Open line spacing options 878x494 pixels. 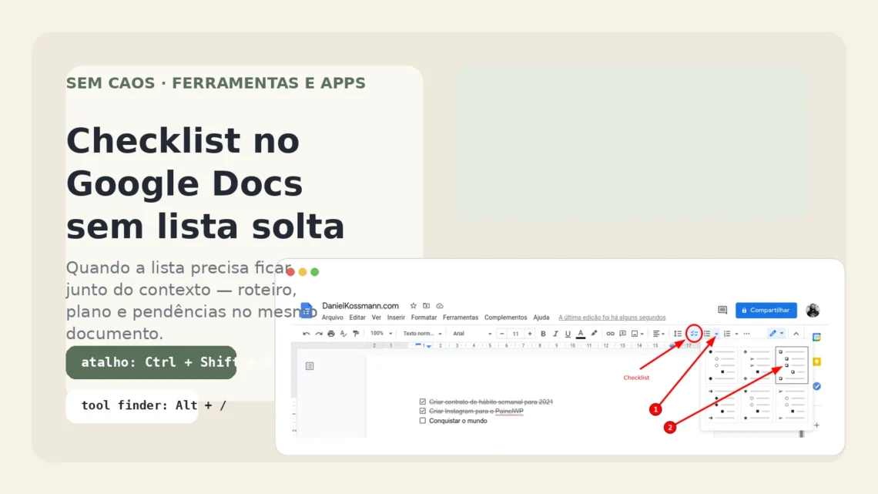pyautogui.click(x=678, y=334)
